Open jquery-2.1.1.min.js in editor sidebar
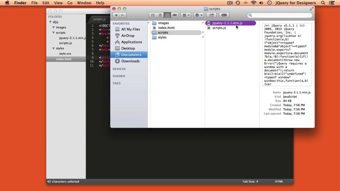The image size is (340, 191). tap(72, 38)
